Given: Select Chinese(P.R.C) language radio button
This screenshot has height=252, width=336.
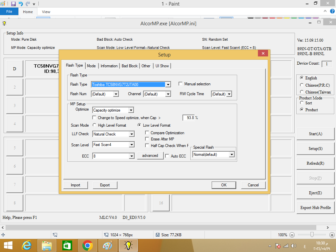Looking at the screenshot, I should tap(302, 85).
